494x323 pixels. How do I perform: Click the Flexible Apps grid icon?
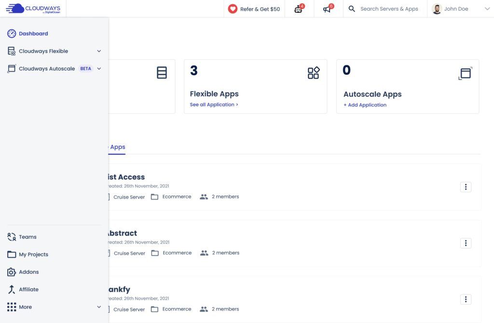(x=314, y=73)
